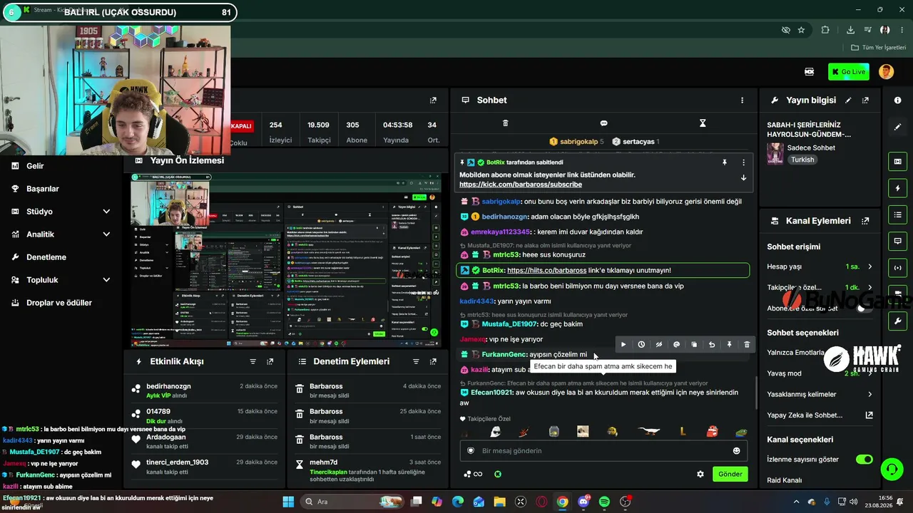Open Spotify from the taskbar
913x513 pixels.
[x=605, y=502]
